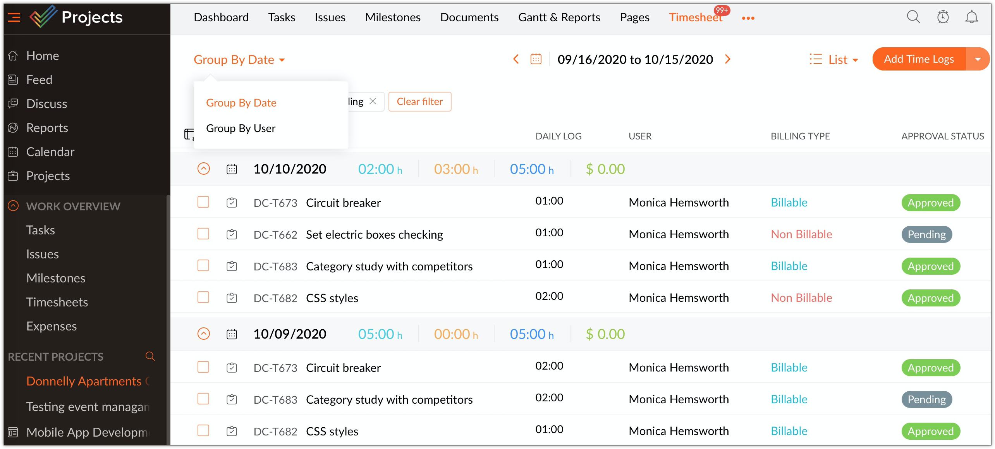Search recent projects magnifier icon
The image size is (995, 449).
(150, 356)
